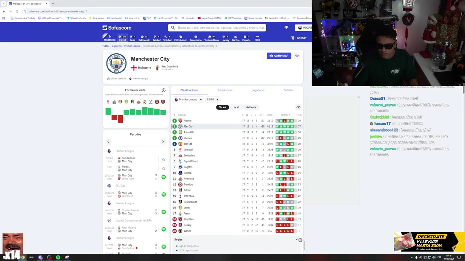Click the embed code icon above standings

[x=298, y=107]
